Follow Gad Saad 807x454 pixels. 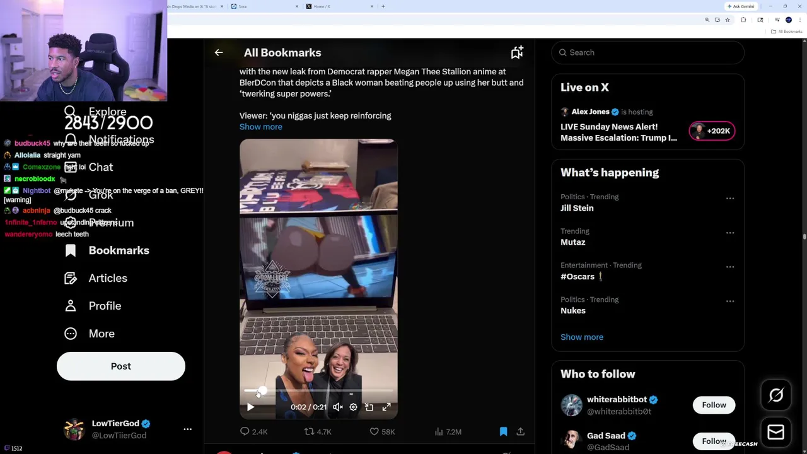click(x=714, y=441)
